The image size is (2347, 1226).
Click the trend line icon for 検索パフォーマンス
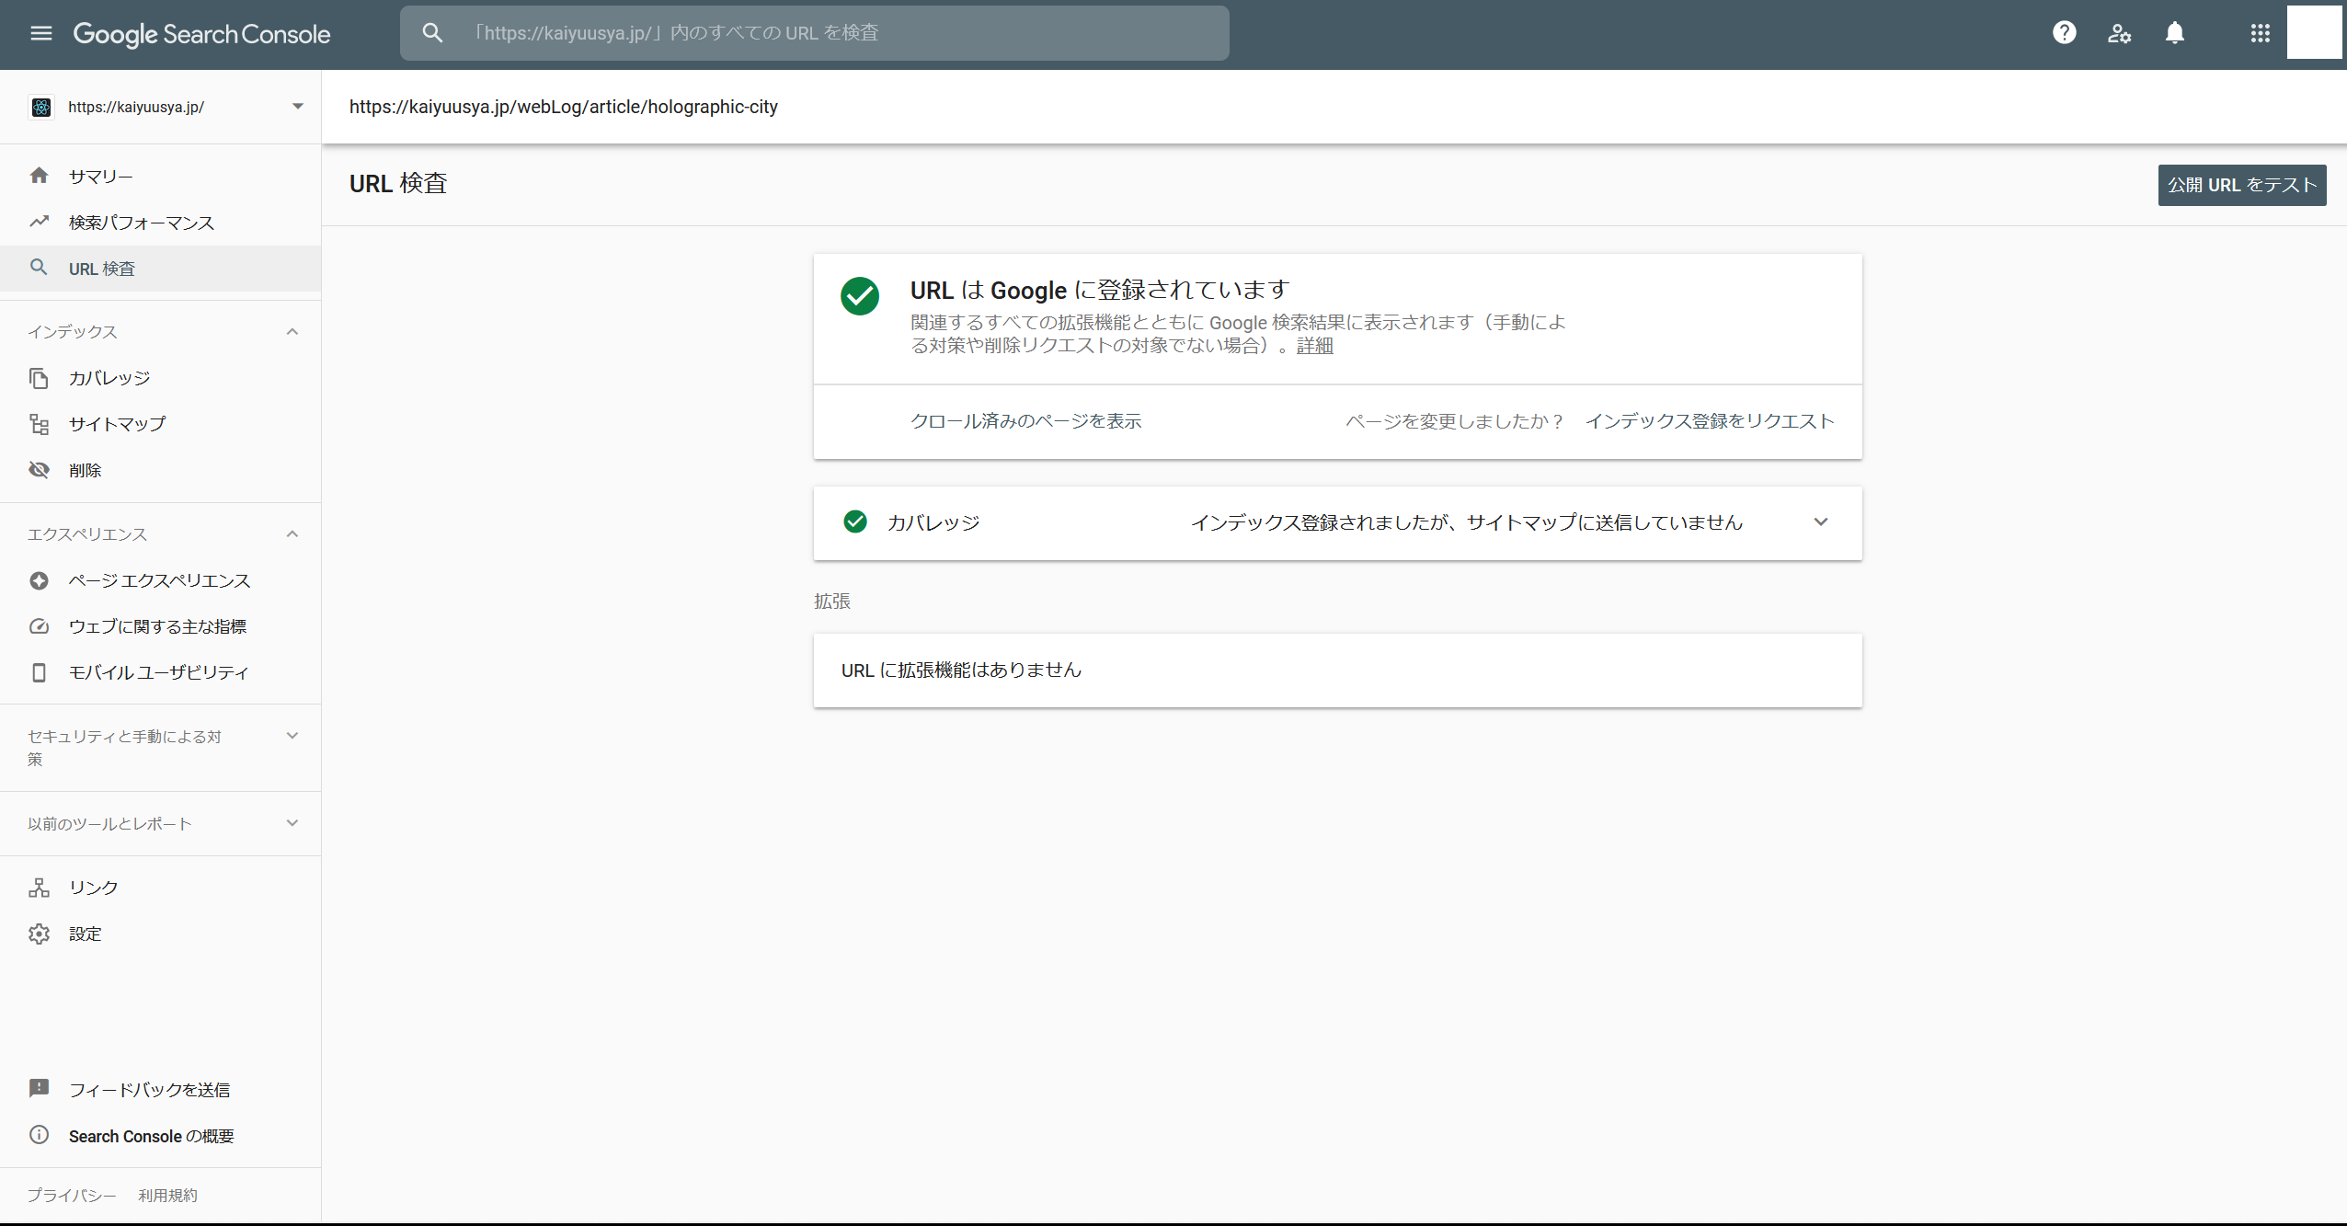coord(39,222)
